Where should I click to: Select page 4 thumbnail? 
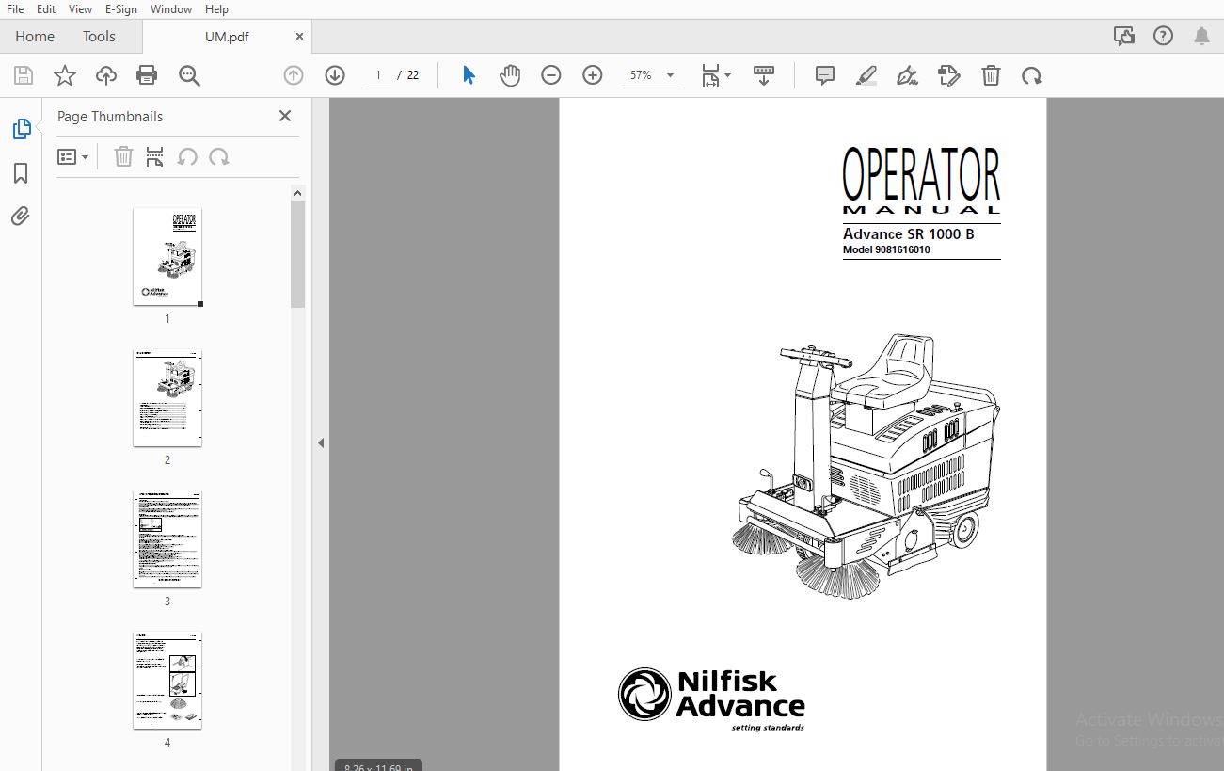(167, 681)
